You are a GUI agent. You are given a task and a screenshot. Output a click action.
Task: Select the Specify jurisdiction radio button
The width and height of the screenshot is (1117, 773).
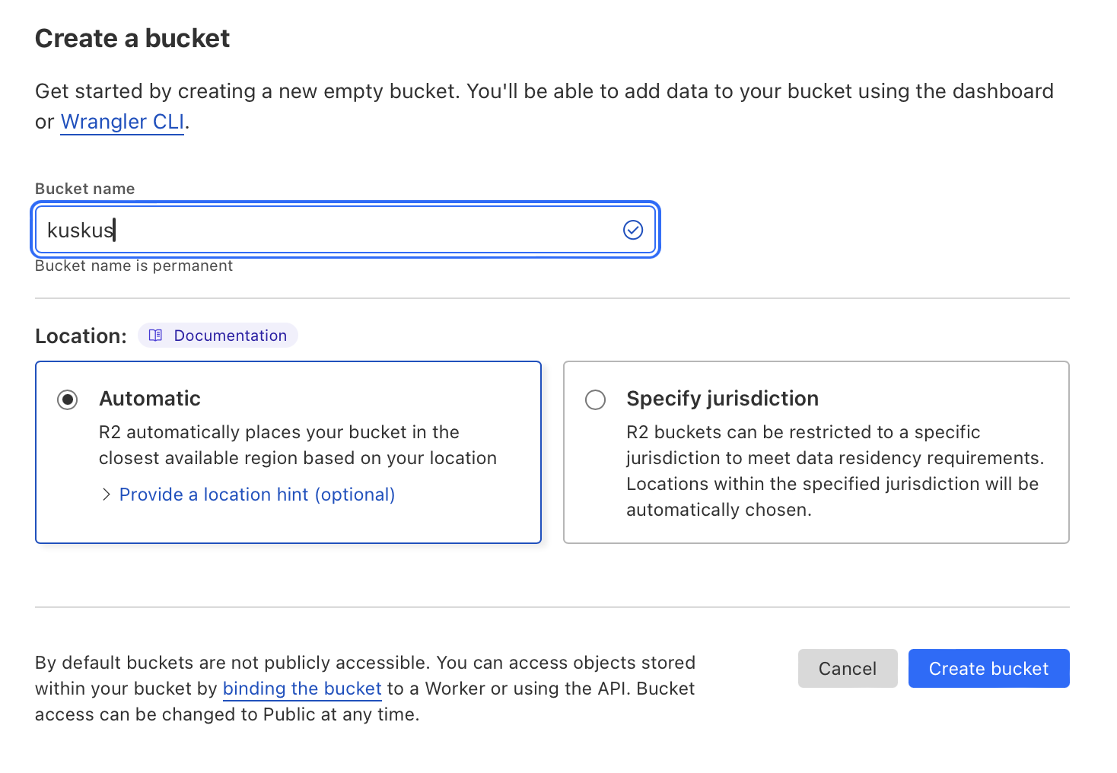(595, 399)
